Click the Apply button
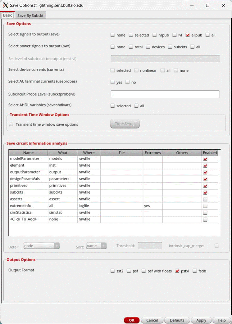The width and height of the screenshot is (232, 324). pyautogui.click(x=201, y=320)
